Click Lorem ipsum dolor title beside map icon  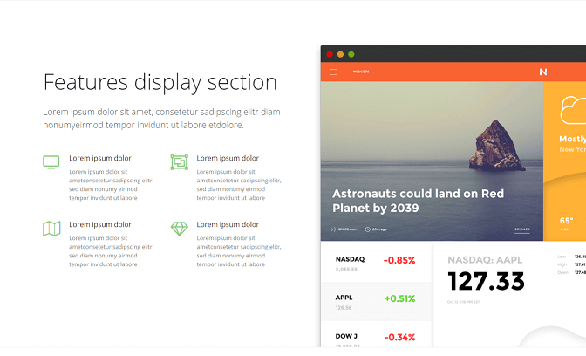[100, 224]
